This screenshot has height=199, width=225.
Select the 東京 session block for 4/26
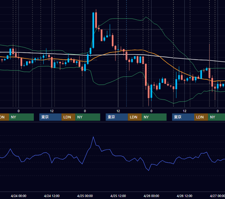point(183,117)
